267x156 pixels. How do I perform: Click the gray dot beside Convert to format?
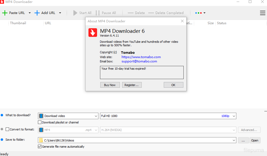pos(2,129)
